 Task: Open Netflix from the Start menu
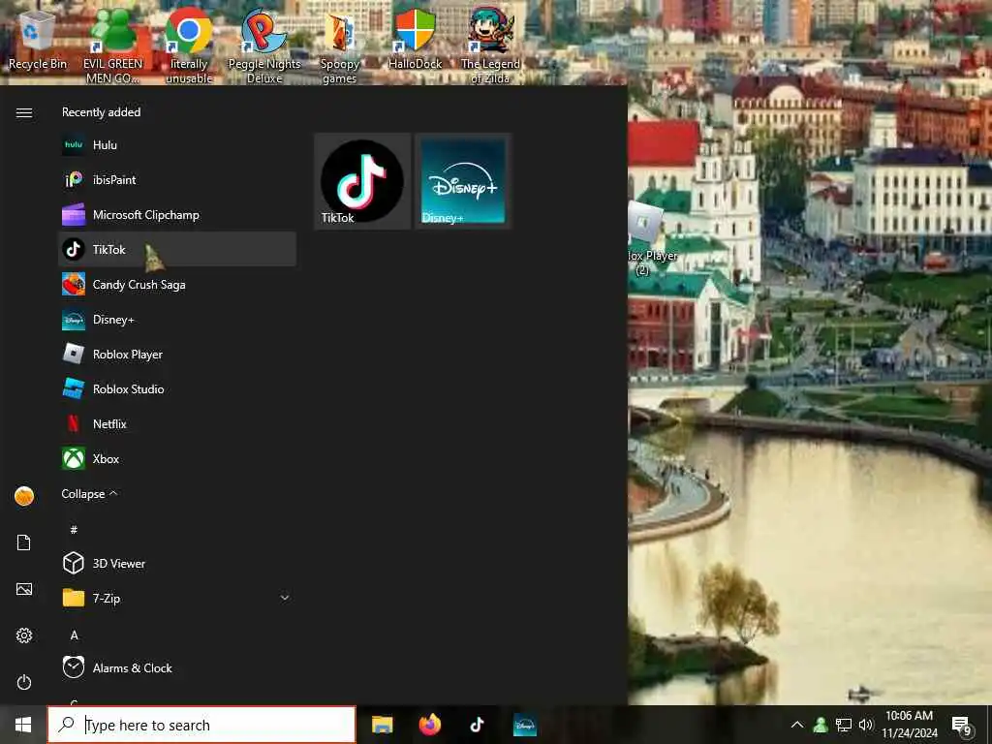tap(176, 424)
